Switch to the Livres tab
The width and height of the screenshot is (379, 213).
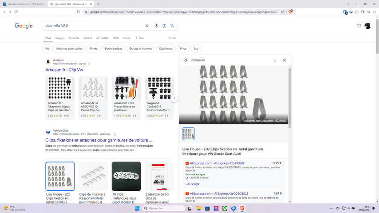coord(126,38)
